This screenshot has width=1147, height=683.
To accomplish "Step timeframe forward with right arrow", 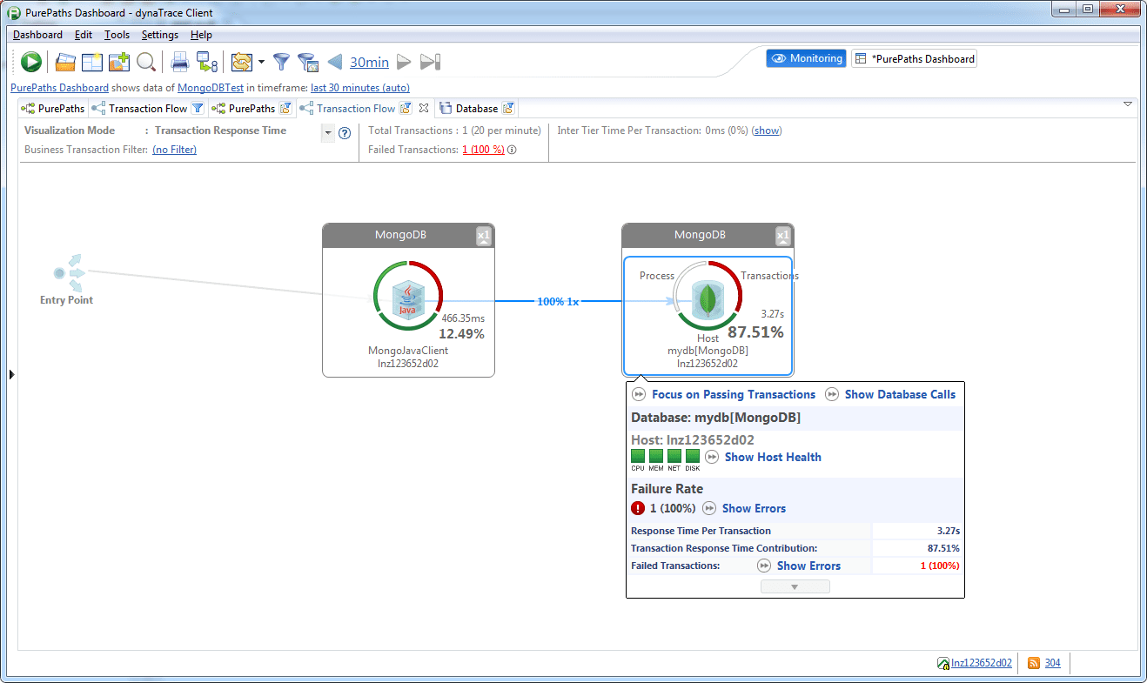I will pos(404,62).
